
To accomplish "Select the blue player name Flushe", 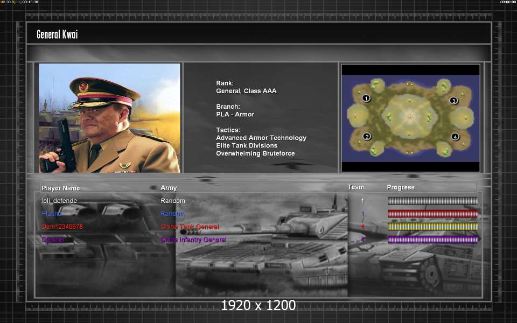I will tap(52, 214).
